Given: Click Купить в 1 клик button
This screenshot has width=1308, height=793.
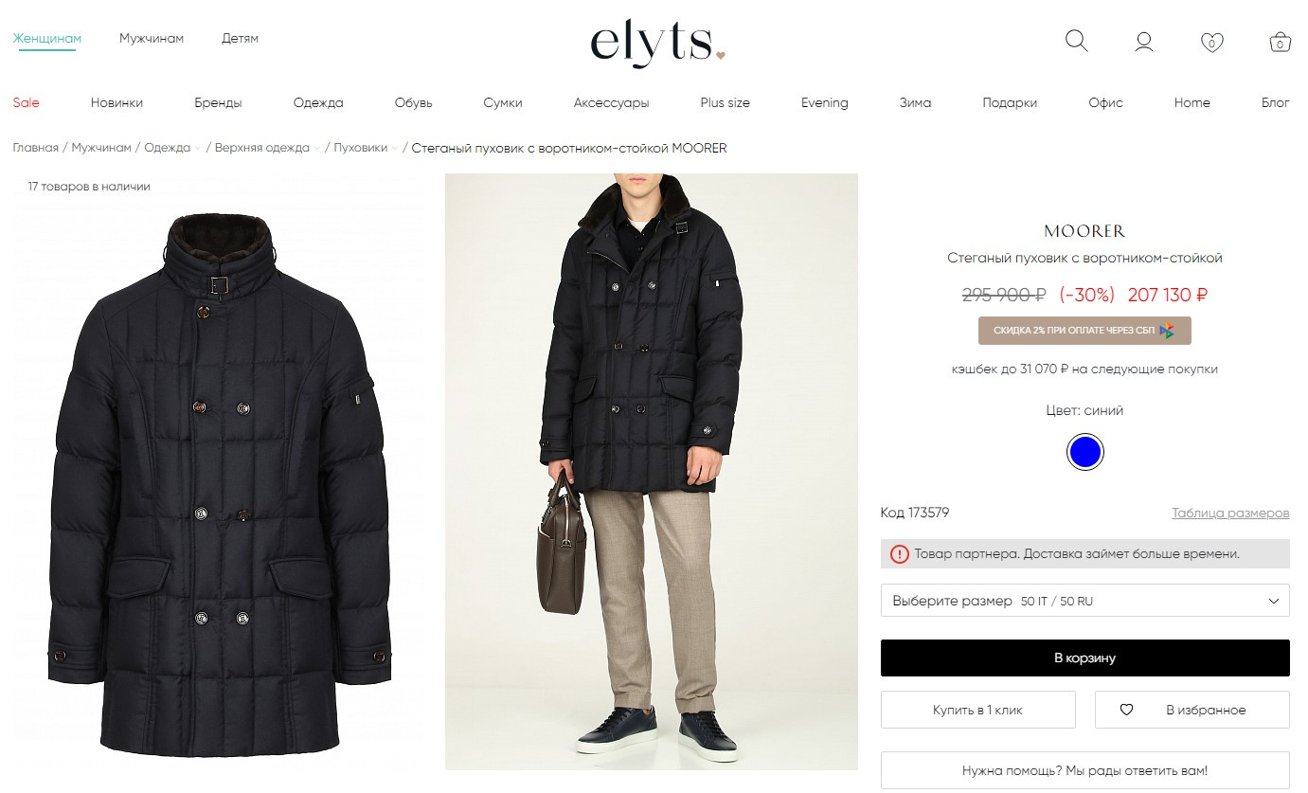Looking at the screenshot, I should 978,710.
